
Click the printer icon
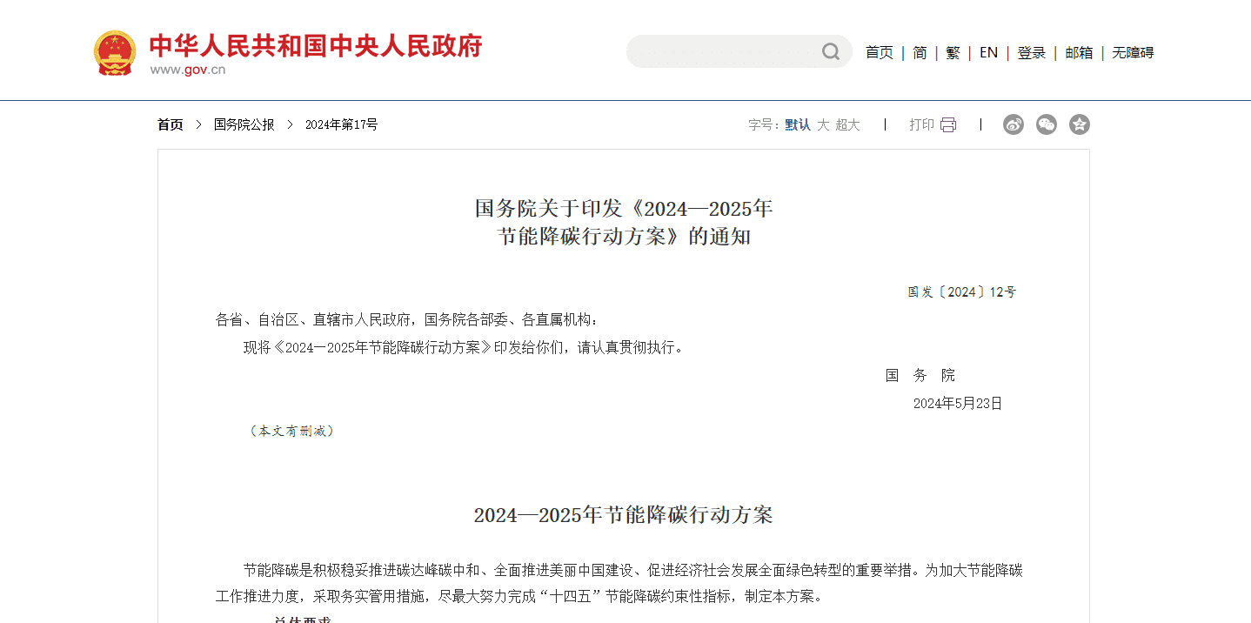[948, 125]
